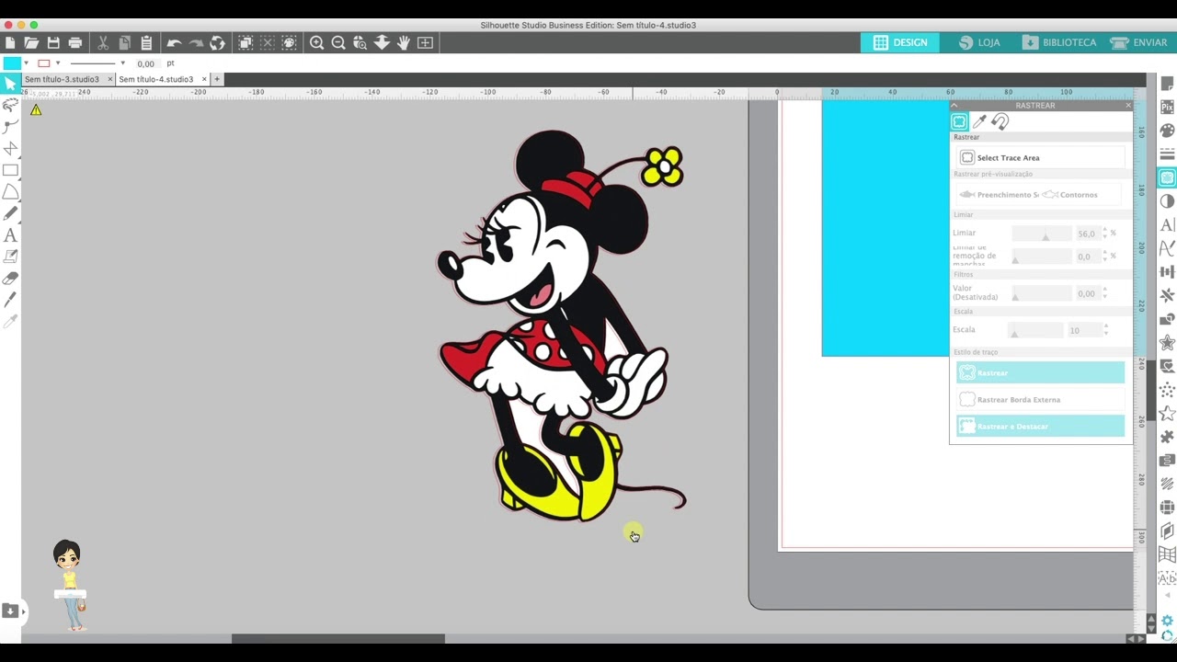Toggle Preenchimento Sólido preview
The width and height of the screenshot is (1177, 662).
(x=998, y=195)
